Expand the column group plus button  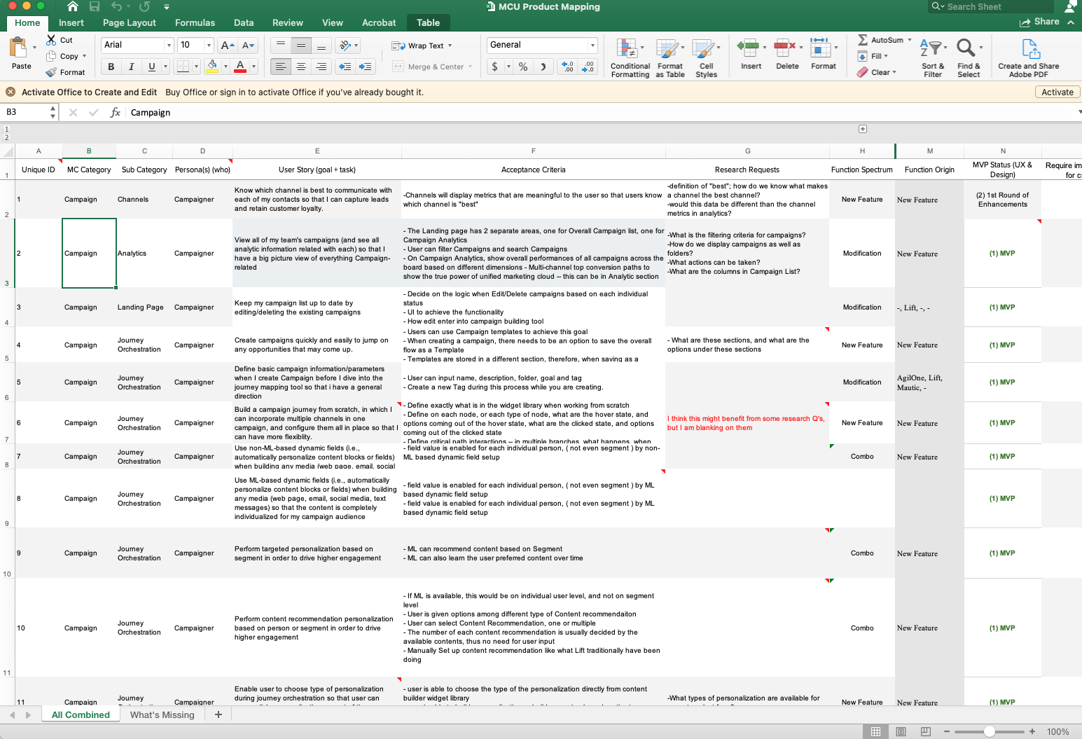click(863, 129)
